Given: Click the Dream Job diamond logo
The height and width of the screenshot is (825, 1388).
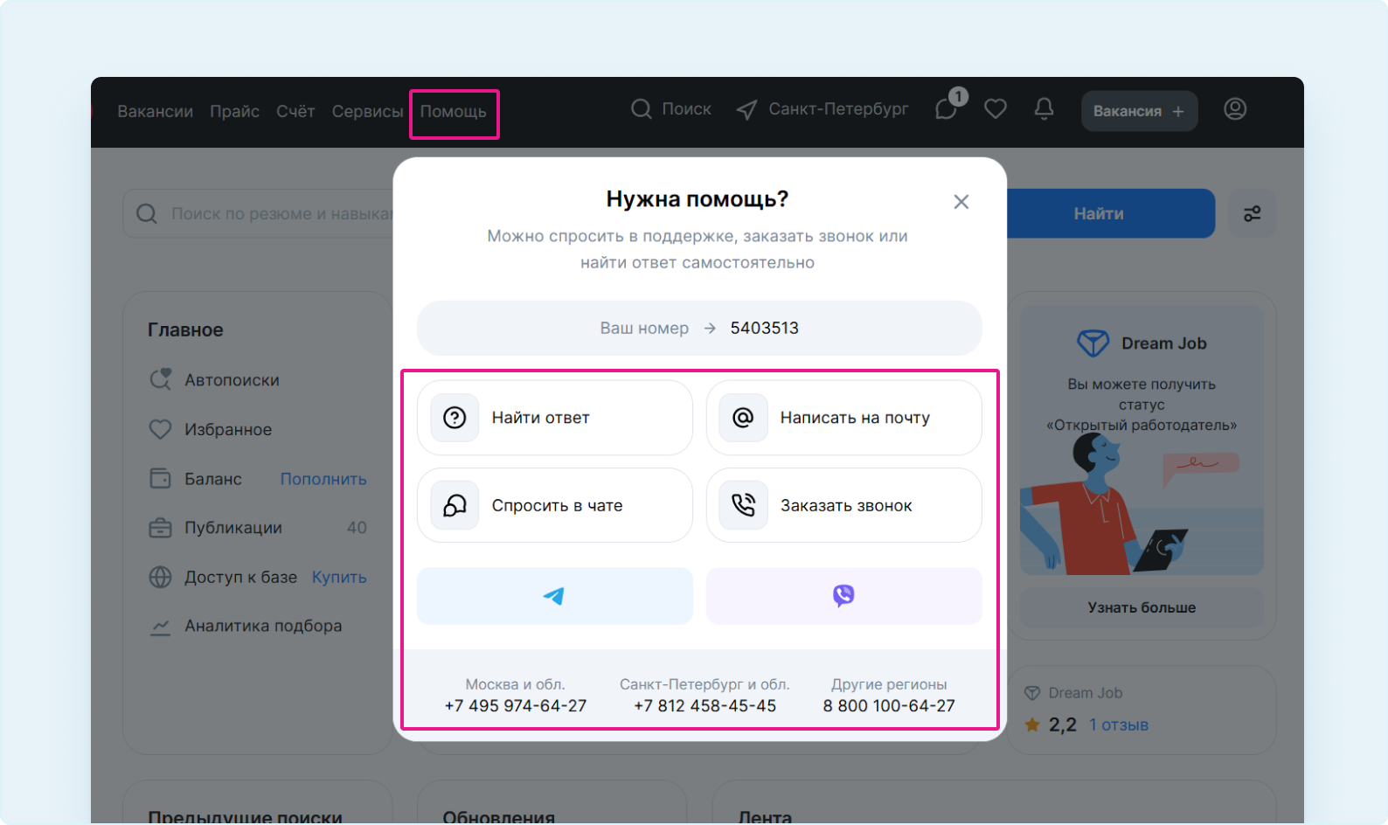Looking at the screenshot, I should 1093,343.
